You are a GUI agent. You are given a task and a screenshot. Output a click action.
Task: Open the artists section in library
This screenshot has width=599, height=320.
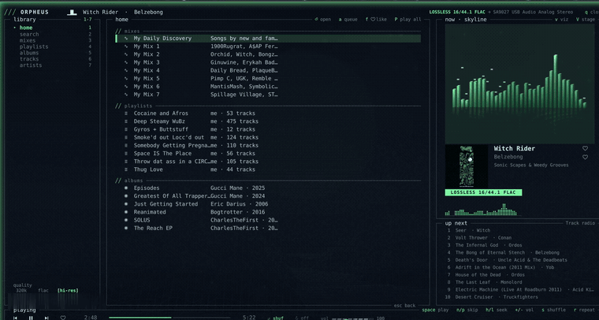(x=31, y=65)
